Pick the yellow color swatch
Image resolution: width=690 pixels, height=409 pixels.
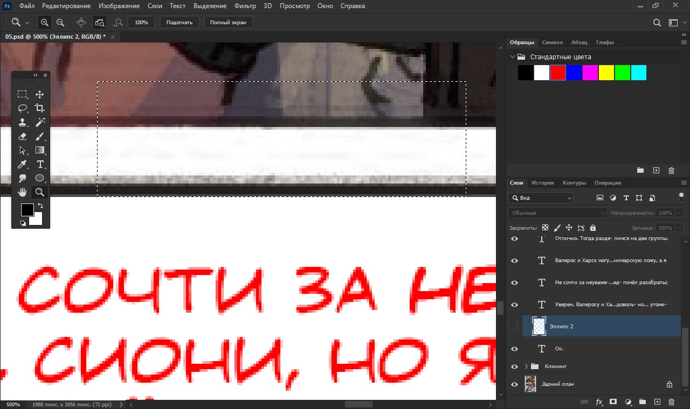[x=606, y=73]
